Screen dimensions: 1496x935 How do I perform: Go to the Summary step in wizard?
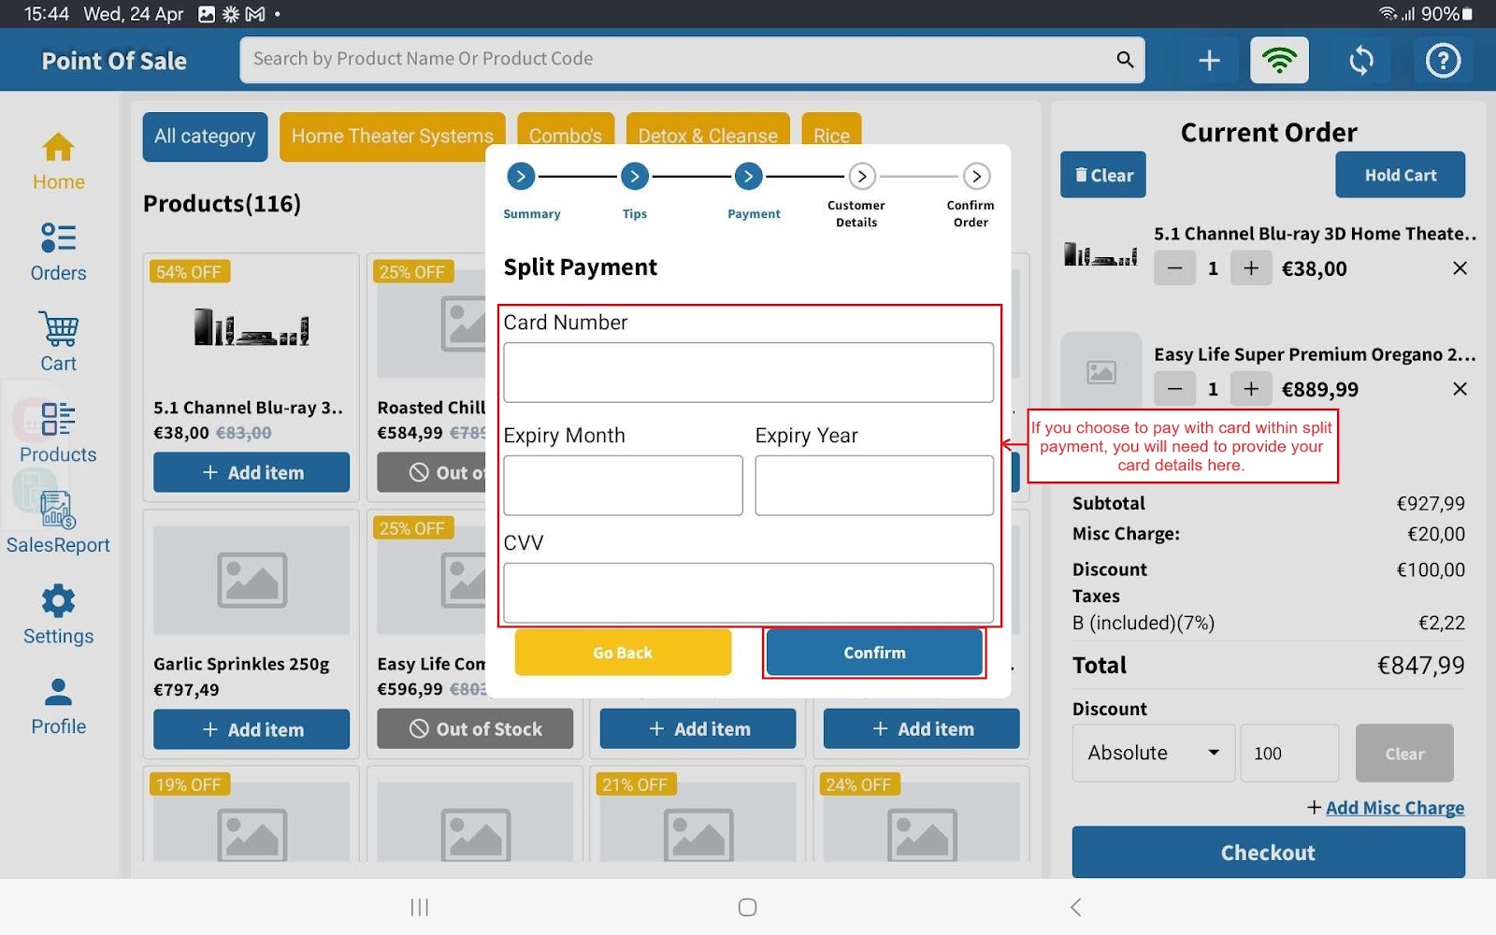point(521,176)
